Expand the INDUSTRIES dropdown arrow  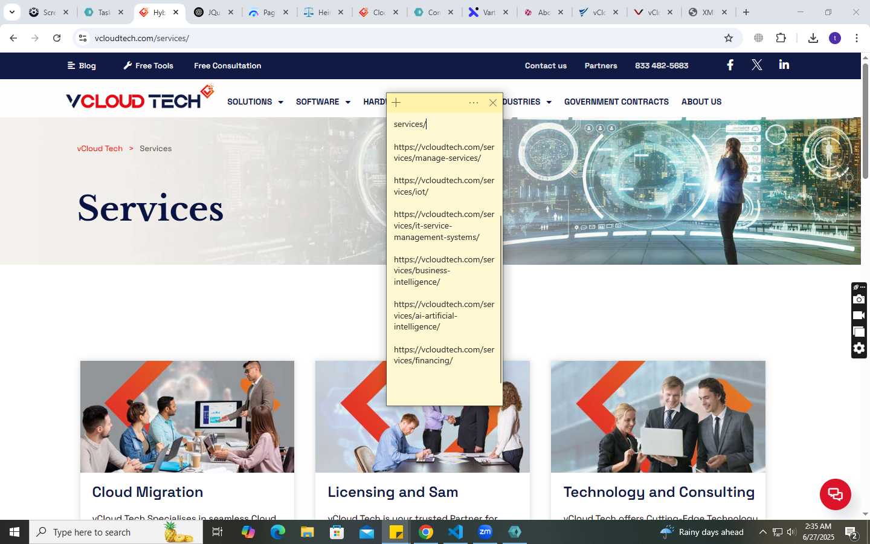(549, 102)
